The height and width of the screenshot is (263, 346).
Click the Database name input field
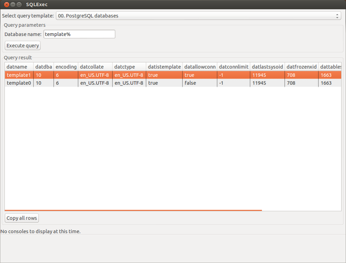pyautogui.click(x=79, y=34)
